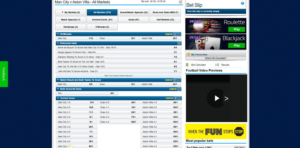Add Enhanced Odds to My Markets
The image size is (300, 148).
[x=179, y=43]
